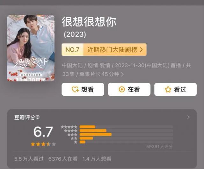
Task: Click the 6.7 rating score
Action: (x=43, y=132)
